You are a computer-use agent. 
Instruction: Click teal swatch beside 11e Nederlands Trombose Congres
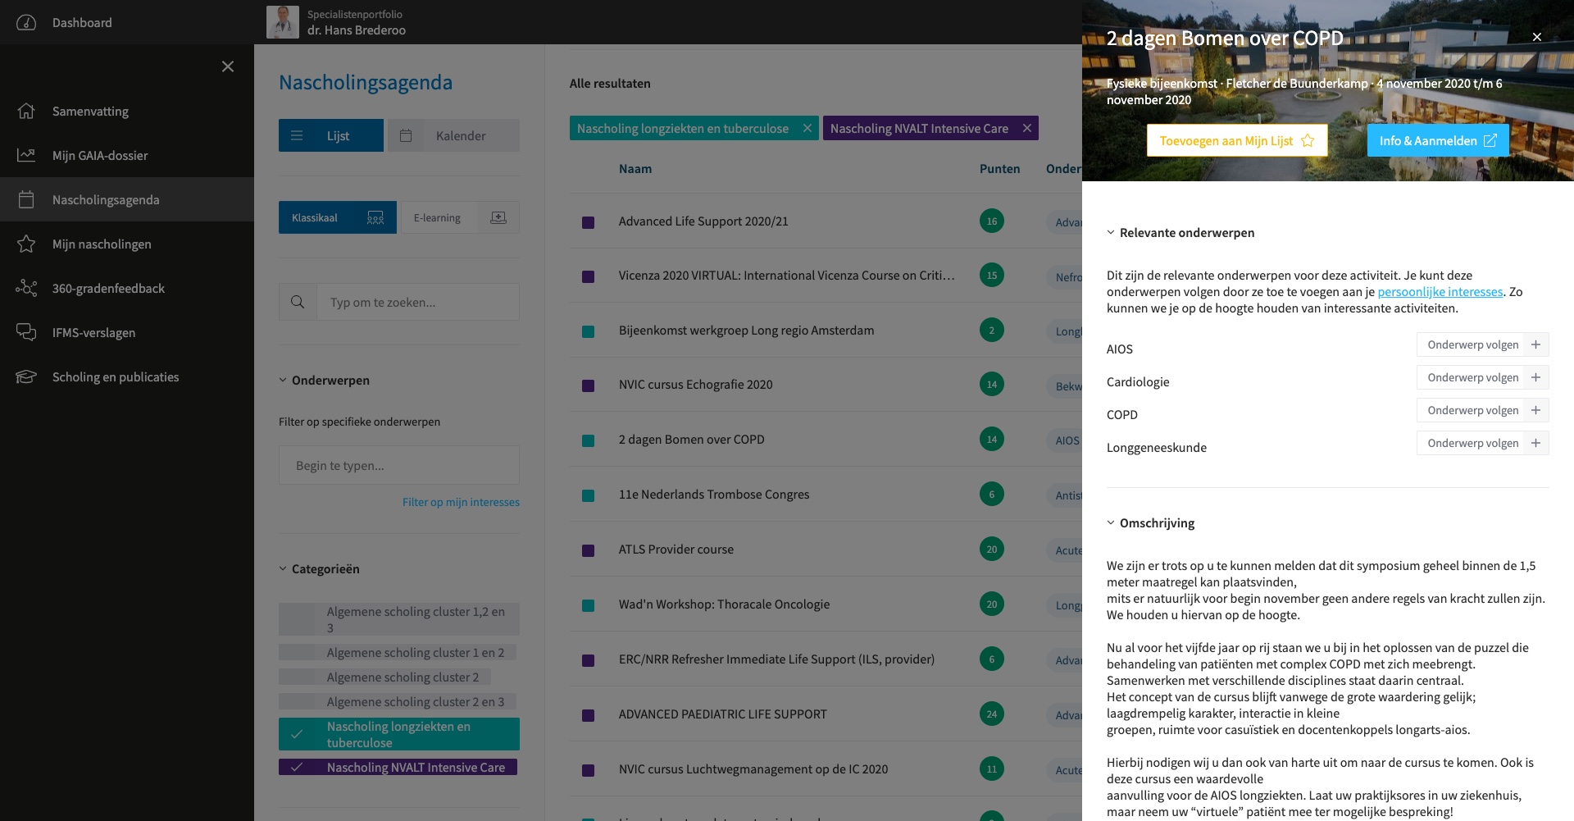tap(588, 495)
